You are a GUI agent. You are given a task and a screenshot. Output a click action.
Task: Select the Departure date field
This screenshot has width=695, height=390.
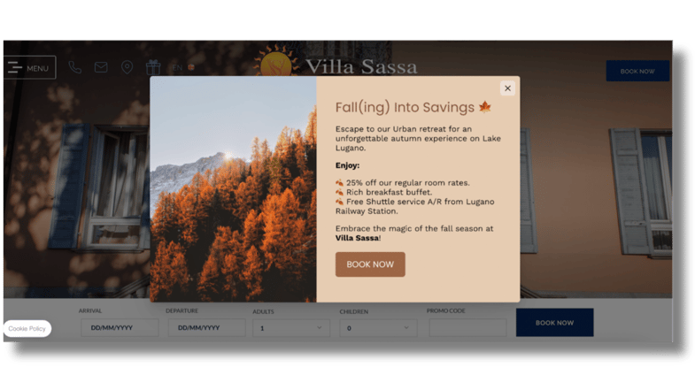(206, 328)
